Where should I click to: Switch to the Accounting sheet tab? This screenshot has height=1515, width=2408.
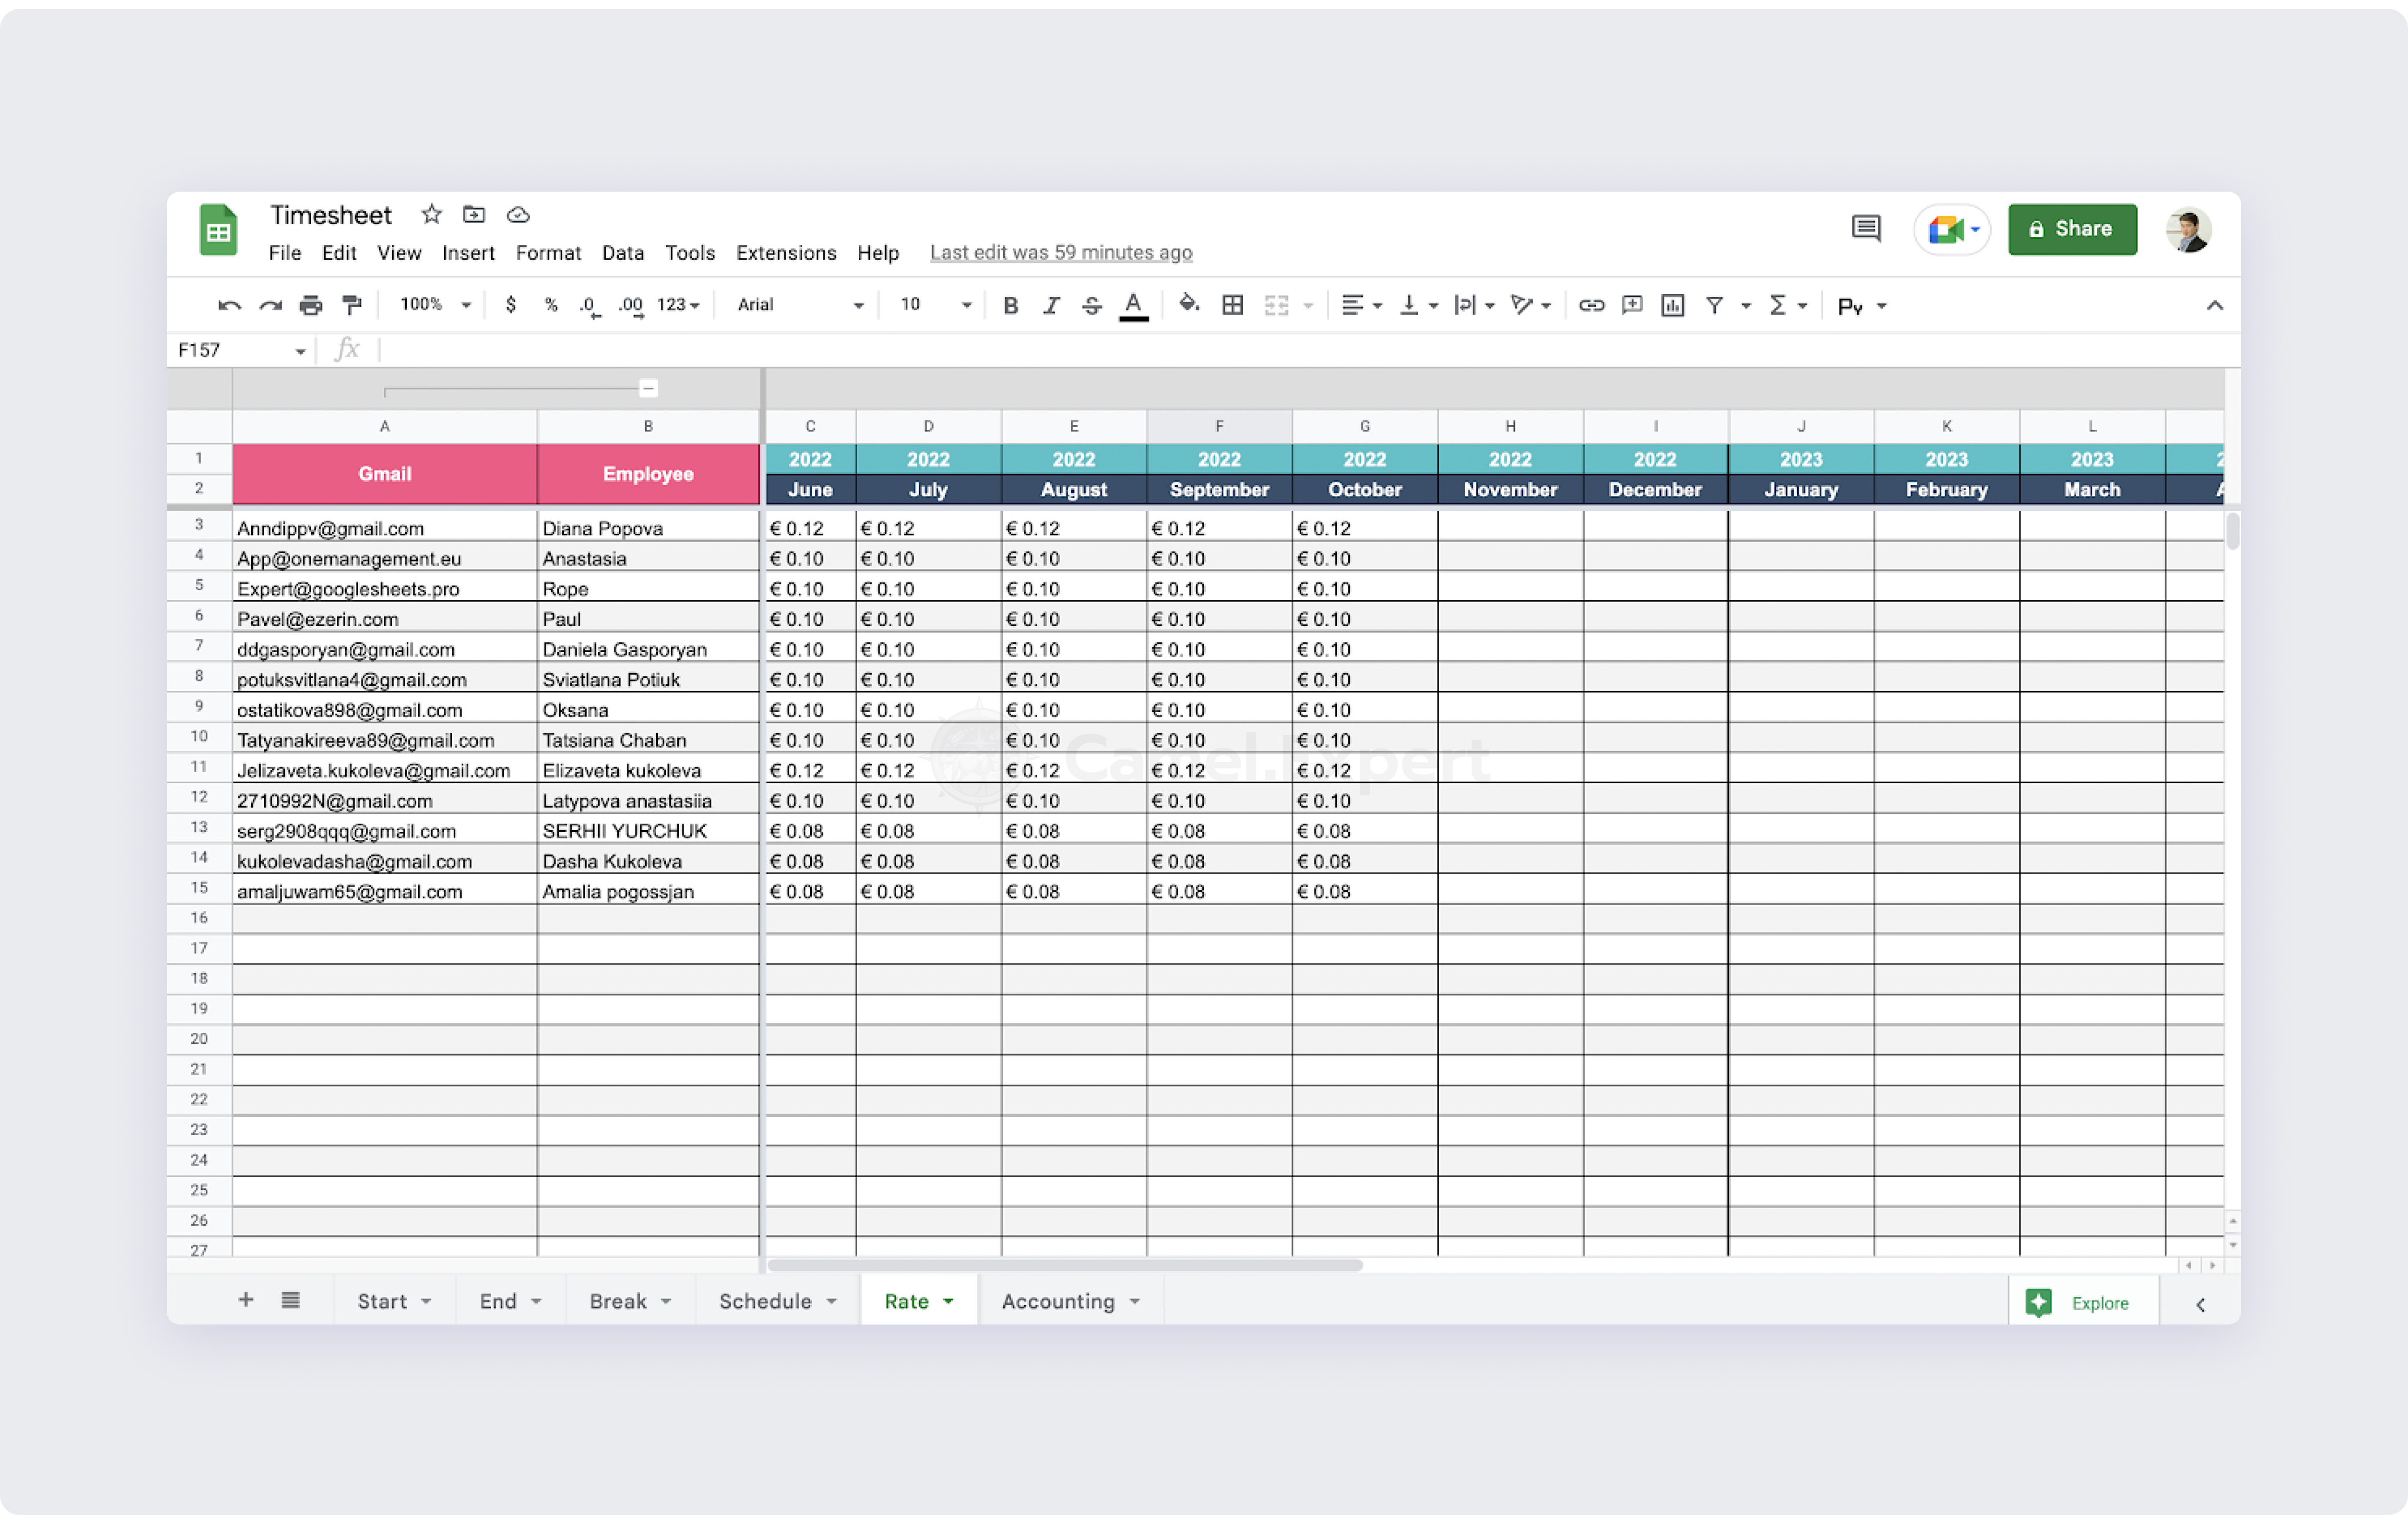click(1058, 1301)
